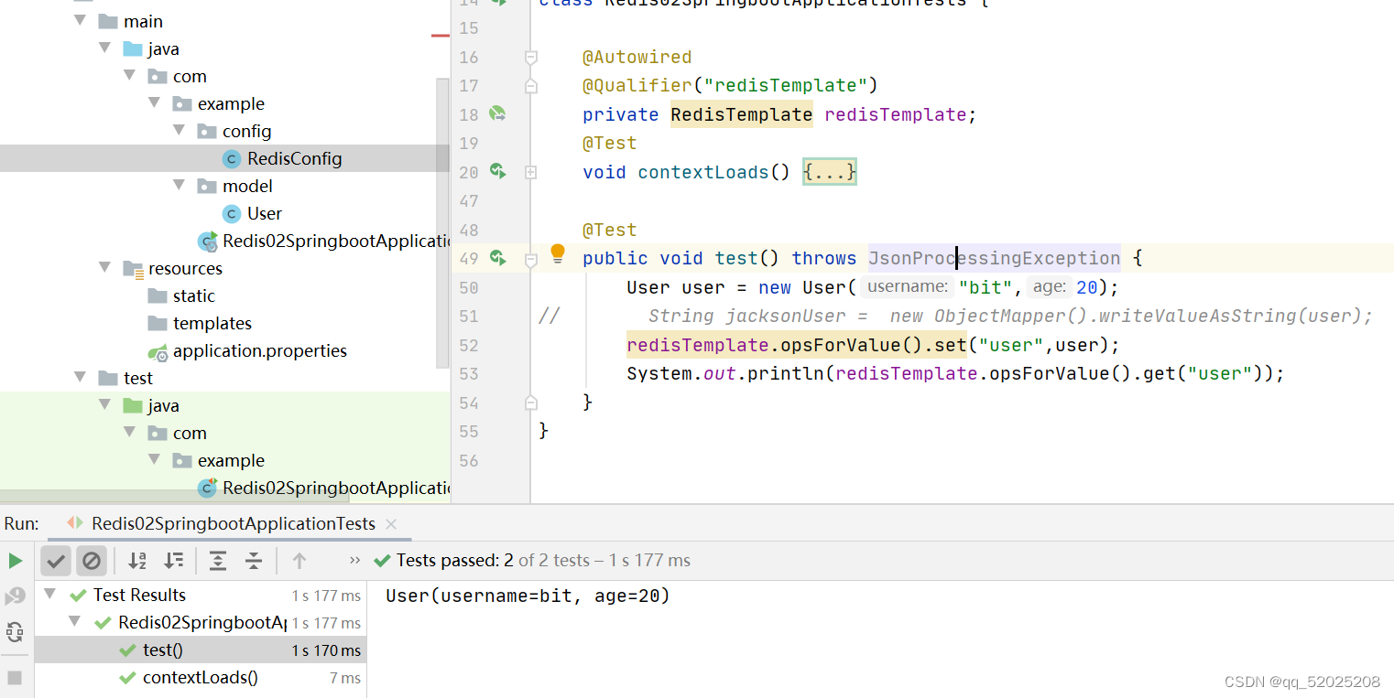Screen dimensions: 1394x698
Task: Collapse the Test Results root node
Action: tap(49, 595)
